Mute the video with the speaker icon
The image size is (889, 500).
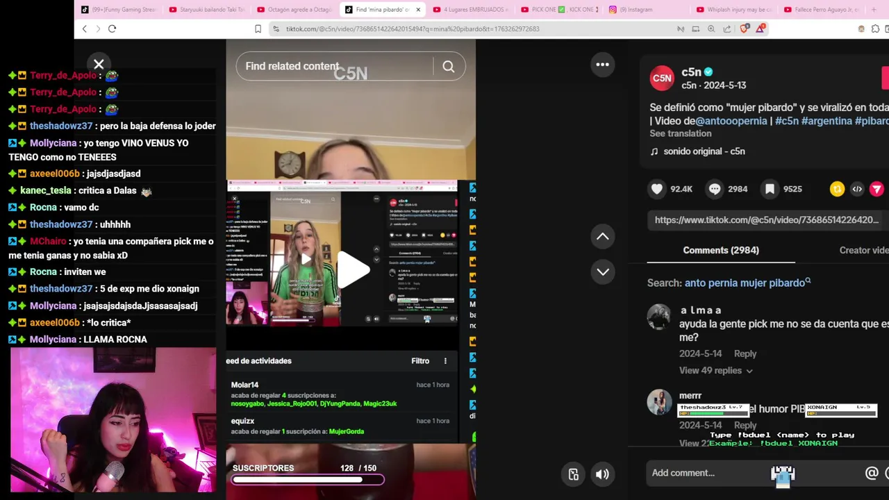coord(602,474)
